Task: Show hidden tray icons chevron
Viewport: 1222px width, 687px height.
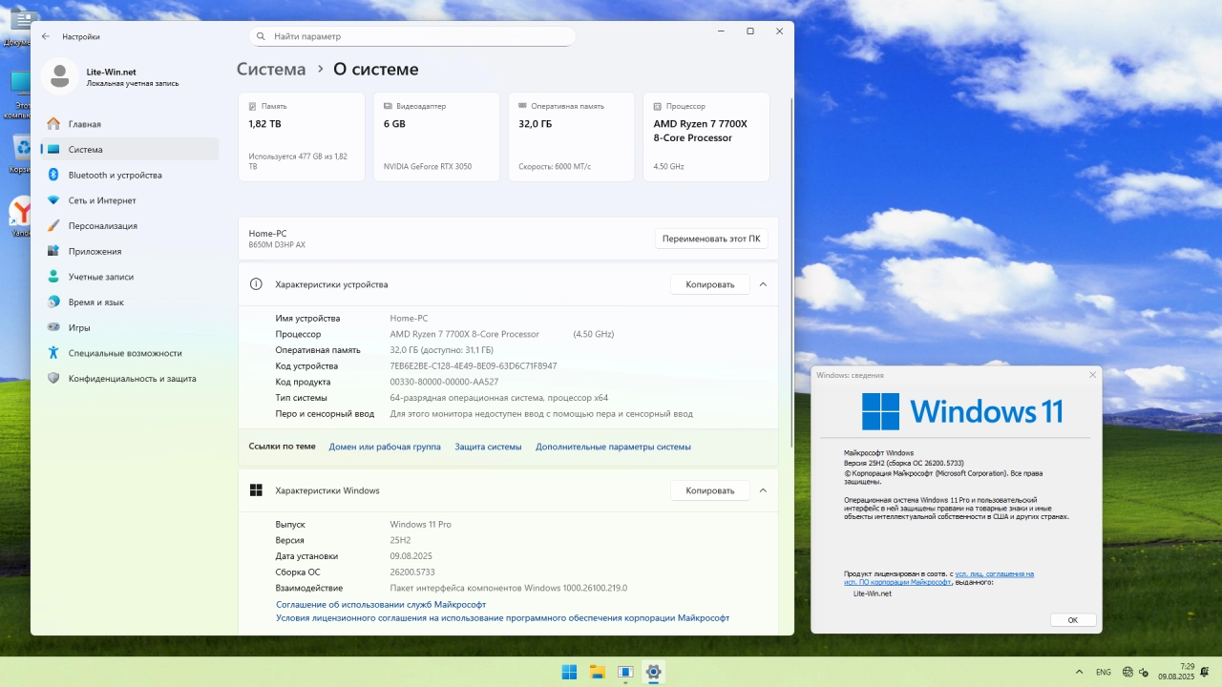Action: click(x=1079, y=672)
